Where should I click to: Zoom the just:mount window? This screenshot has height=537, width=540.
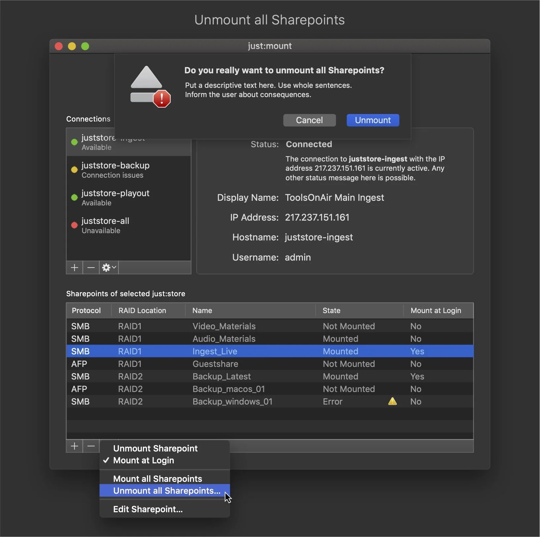[x=85, y=46]
